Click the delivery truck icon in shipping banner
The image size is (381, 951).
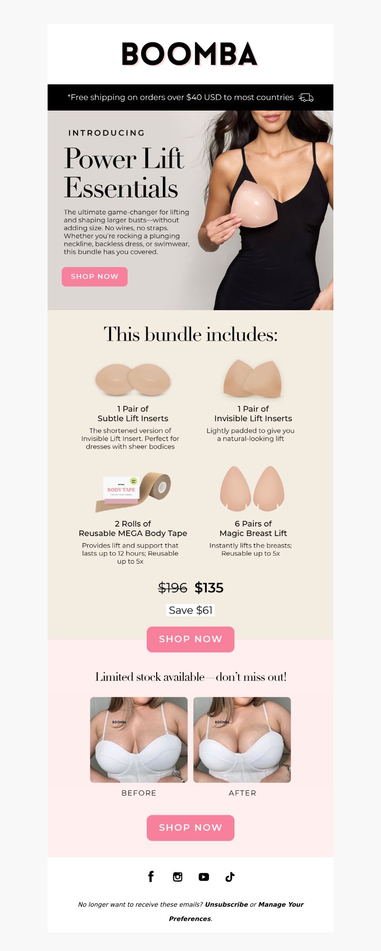click(306, 97)
